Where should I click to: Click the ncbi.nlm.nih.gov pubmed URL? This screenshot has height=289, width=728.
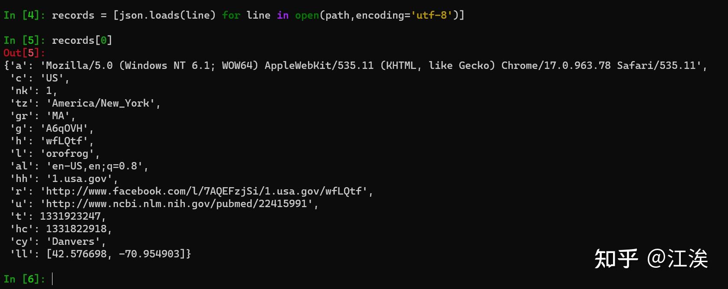pyautogui.click(x=179, y=204)
